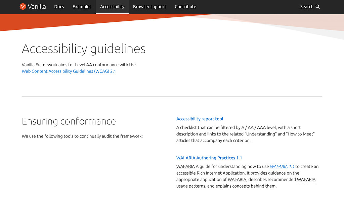
Task: Open search using the magnifier icon
Action: pyautogui.click(x=318, y=6)
